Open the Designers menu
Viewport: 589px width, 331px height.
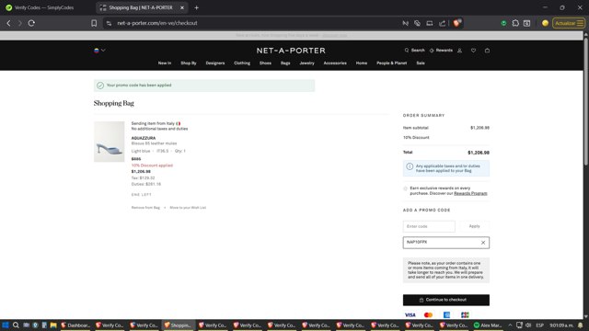tap(215, 63)
